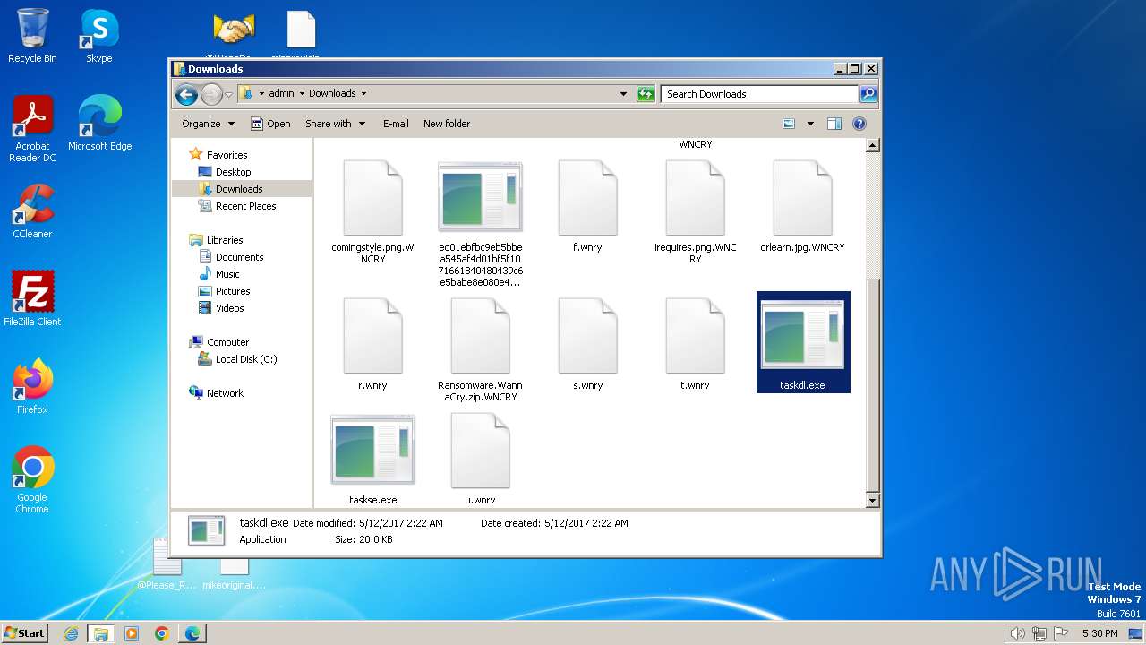Screen dimensions: 1146x645
Task: Click the Action Center flag icon
Action: coord(1063,633)
